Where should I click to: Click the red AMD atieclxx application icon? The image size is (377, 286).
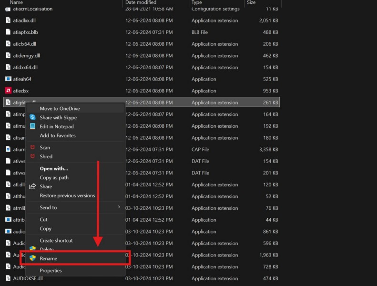click(x=8, y=91)
